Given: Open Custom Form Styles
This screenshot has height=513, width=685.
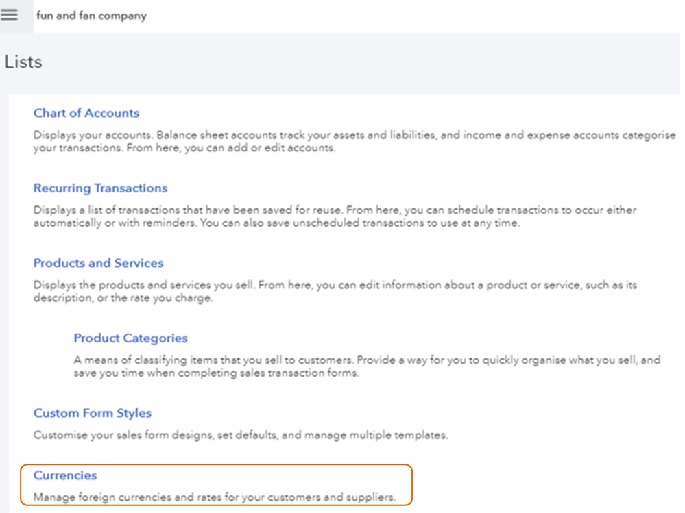Looking at the screenshot, I should (93, 414).
